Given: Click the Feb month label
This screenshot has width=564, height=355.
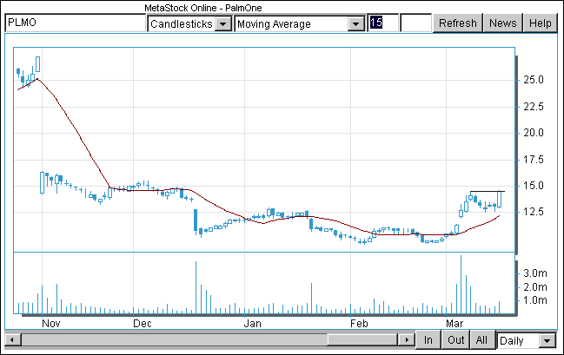Looking at the screenshot, I should pyautogui.click(x=359, y=324).
